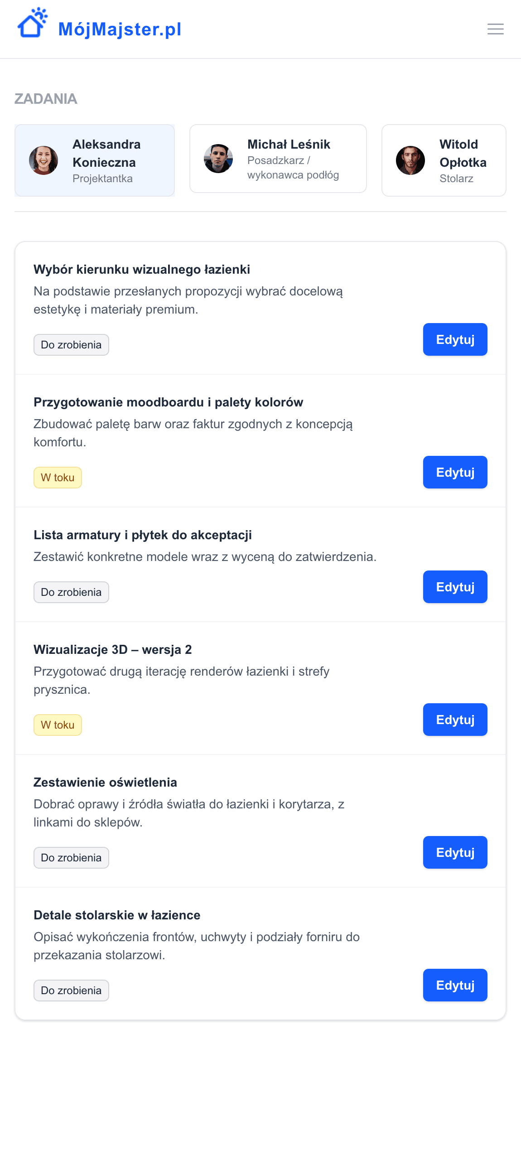Click 'Do zrobienia' badge under Wybór kierunku
This screenshot has height=1160, width=521.
tap(71, 345)
